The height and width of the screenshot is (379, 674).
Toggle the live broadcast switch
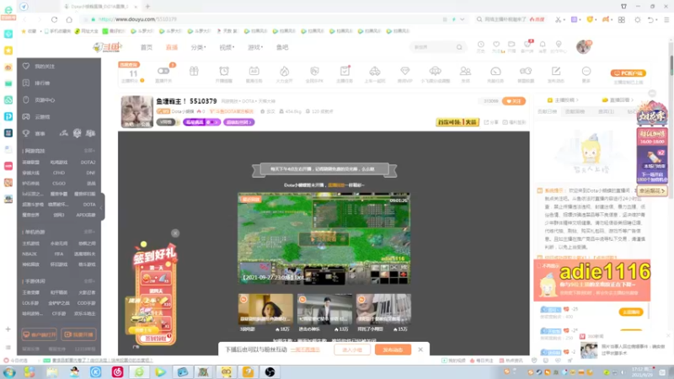coord(163,71)
